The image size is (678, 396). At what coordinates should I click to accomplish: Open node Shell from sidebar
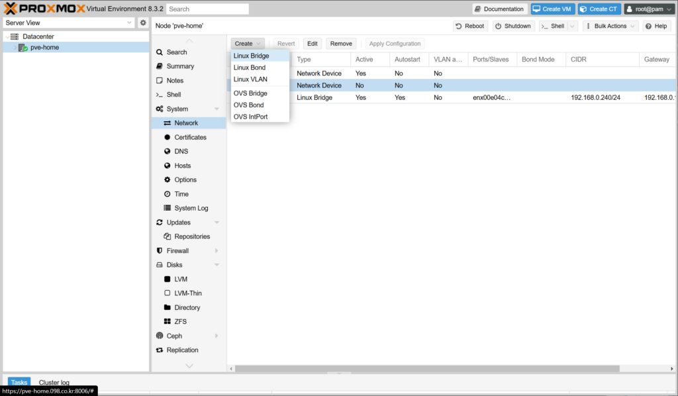click(x=173, y=95)
